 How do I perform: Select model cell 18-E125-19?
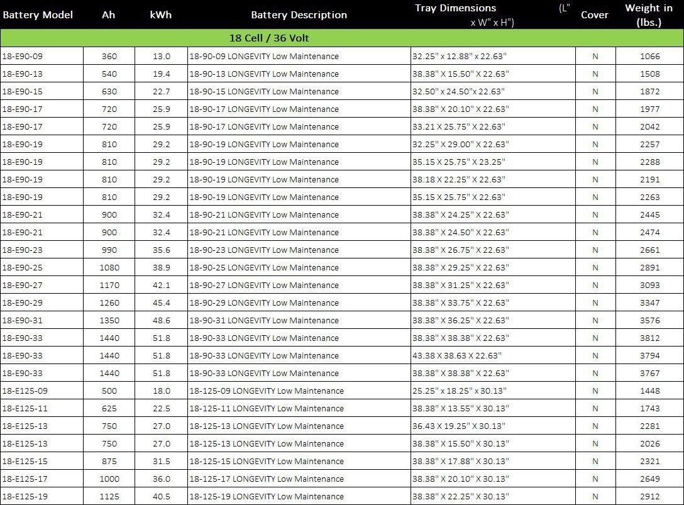click(25, 496)
